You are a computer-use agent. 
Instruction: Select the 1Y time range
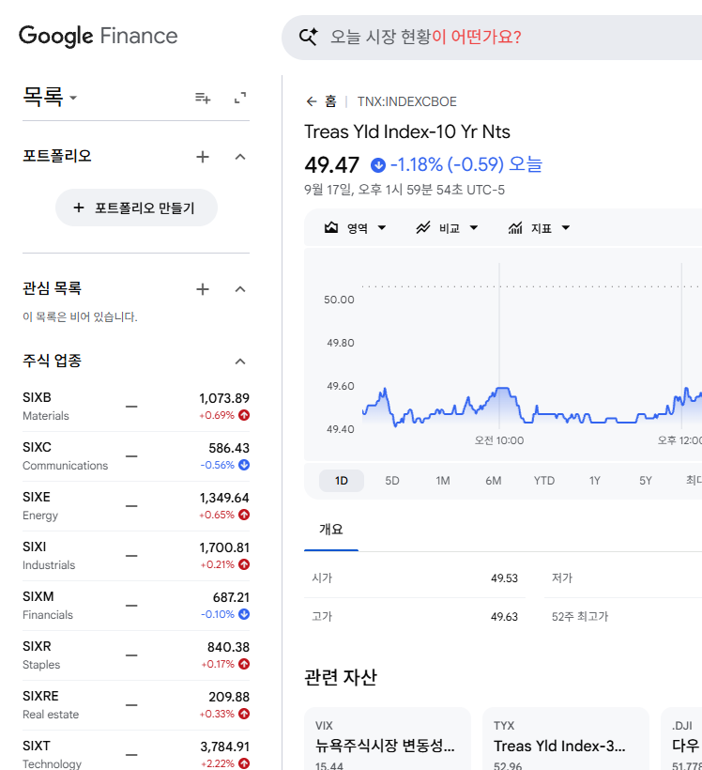pos(595,481)
